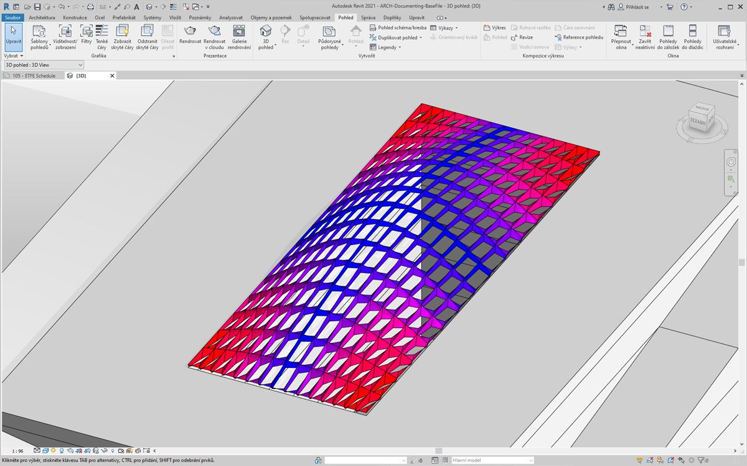Switch to the Architektura ribbon tab
Viewport: 747px width, 466px height.
pos(42,17)
